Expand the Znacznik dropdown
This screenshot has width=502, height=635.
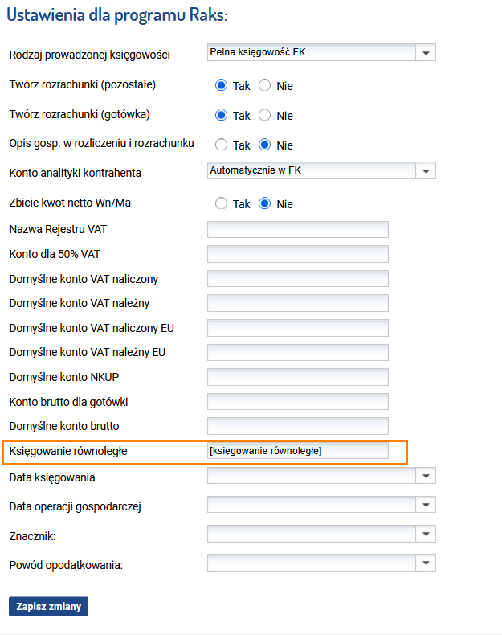pyautogui.click(x=321, y=535)
